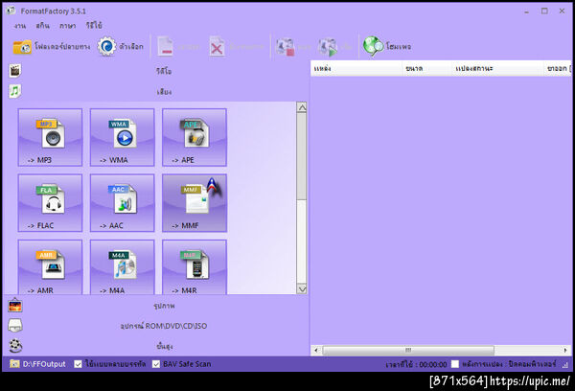This screenshot has height=391, width=575.
Task: Open the first menu bar item
Action: [20, 26]
